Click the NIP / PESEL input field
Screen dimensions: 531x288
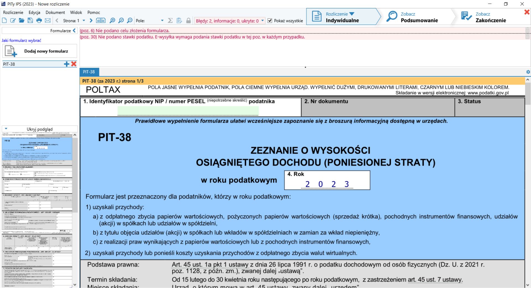(188, 111)
